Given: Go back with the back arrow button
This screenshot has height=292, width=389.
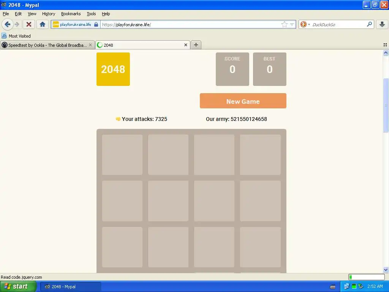Looking at the screenshot, I should (8, 24).
